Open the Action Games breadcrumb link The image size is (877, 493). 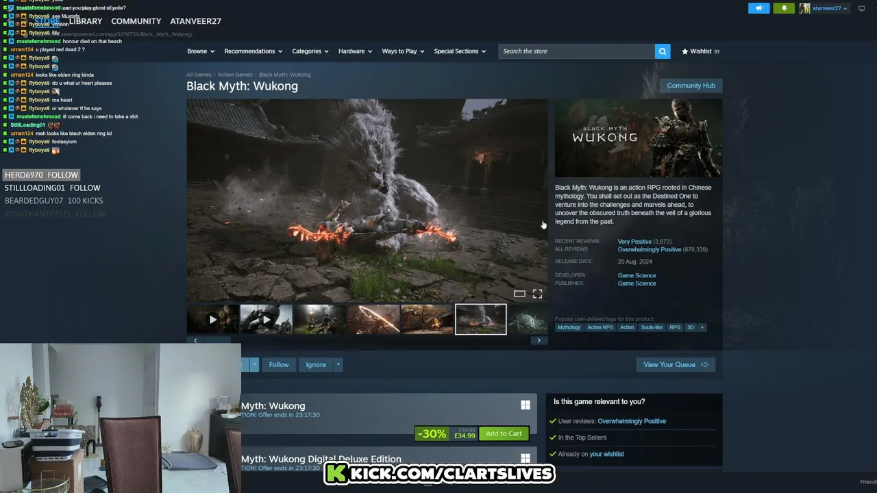(x=235, y=75)
